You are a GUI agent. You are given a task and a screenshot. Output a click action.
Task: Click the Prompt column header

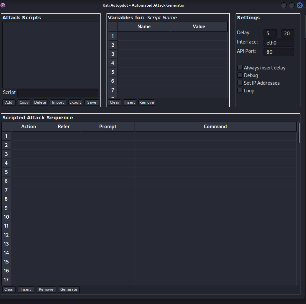click(x=108, y=127)
